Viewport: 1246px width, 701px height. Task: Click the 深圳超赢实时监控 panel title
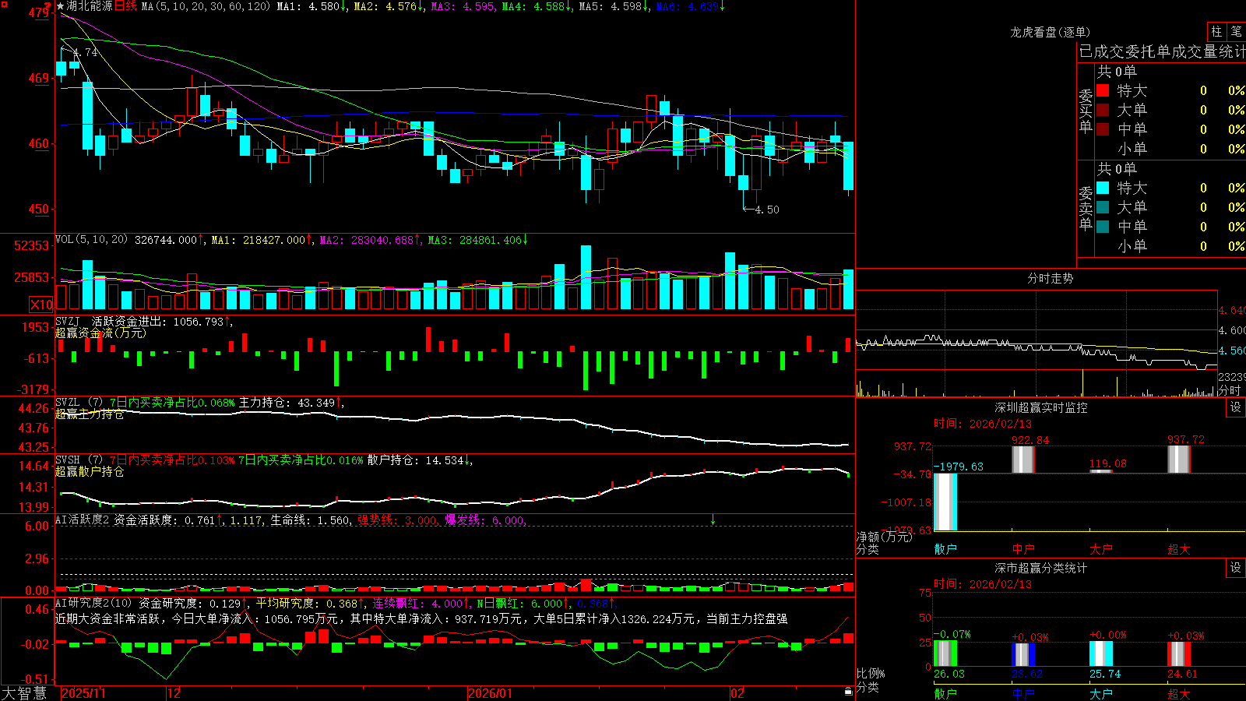click(1040, 407)
